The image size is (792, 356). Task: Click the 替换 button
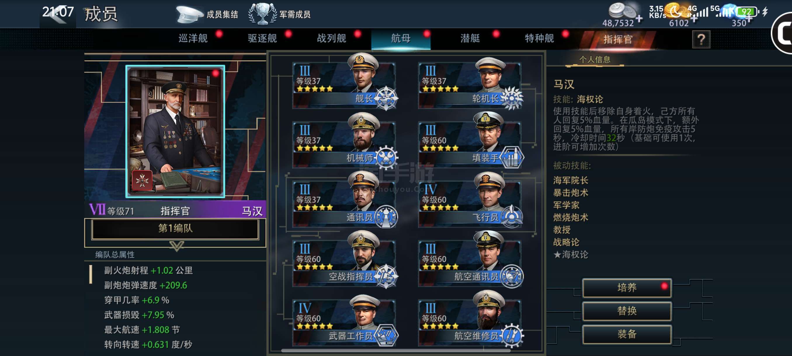tap(627, 311)
